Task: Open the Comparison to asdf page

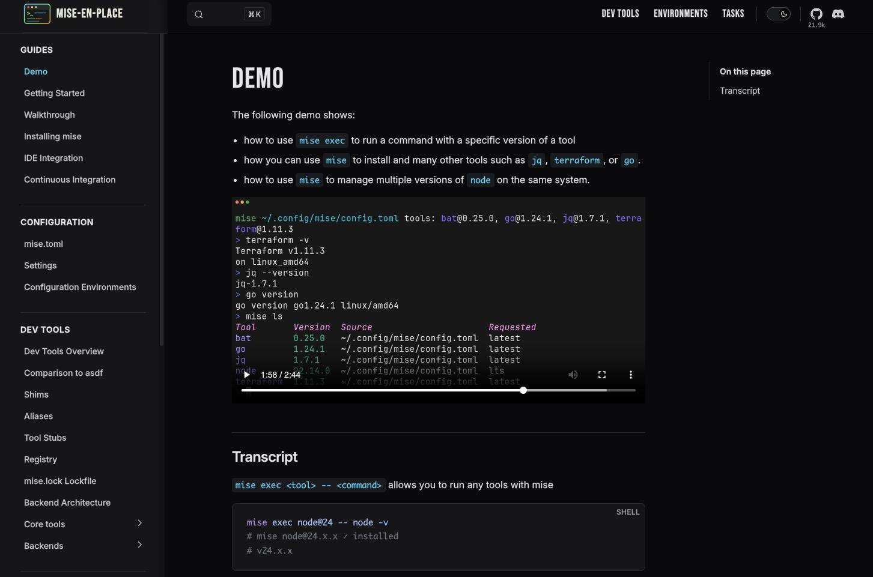Action: tap(63, 373)
